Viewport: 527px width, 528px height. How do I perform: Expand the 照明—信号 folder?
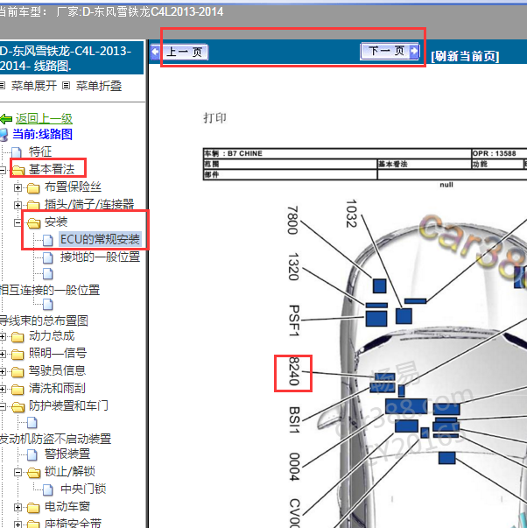3,354
